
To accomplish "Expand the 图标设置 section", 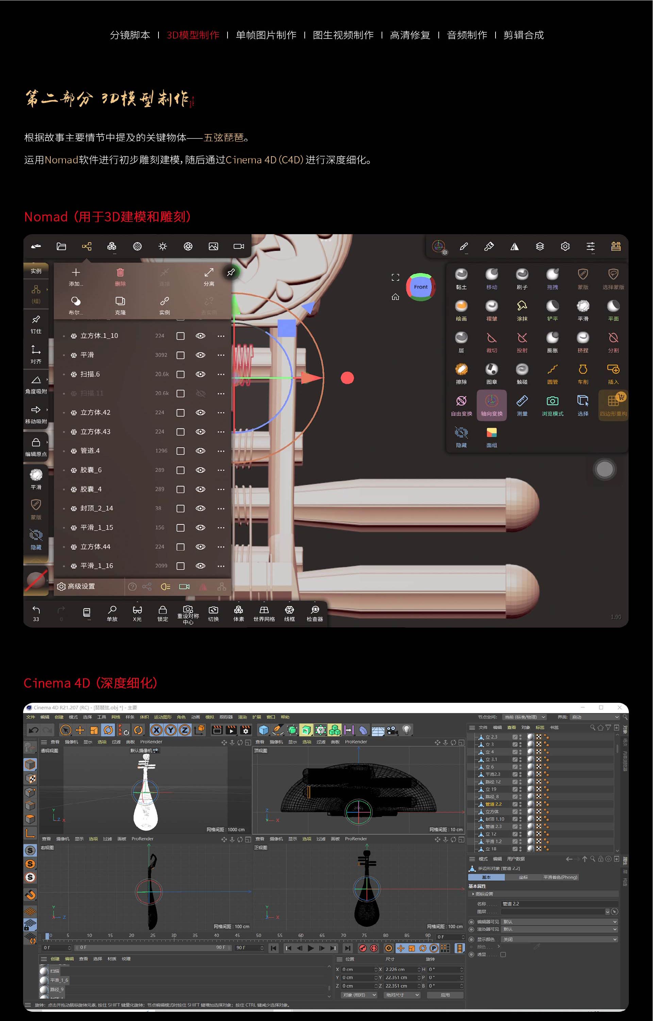I will tap(483, 894).
